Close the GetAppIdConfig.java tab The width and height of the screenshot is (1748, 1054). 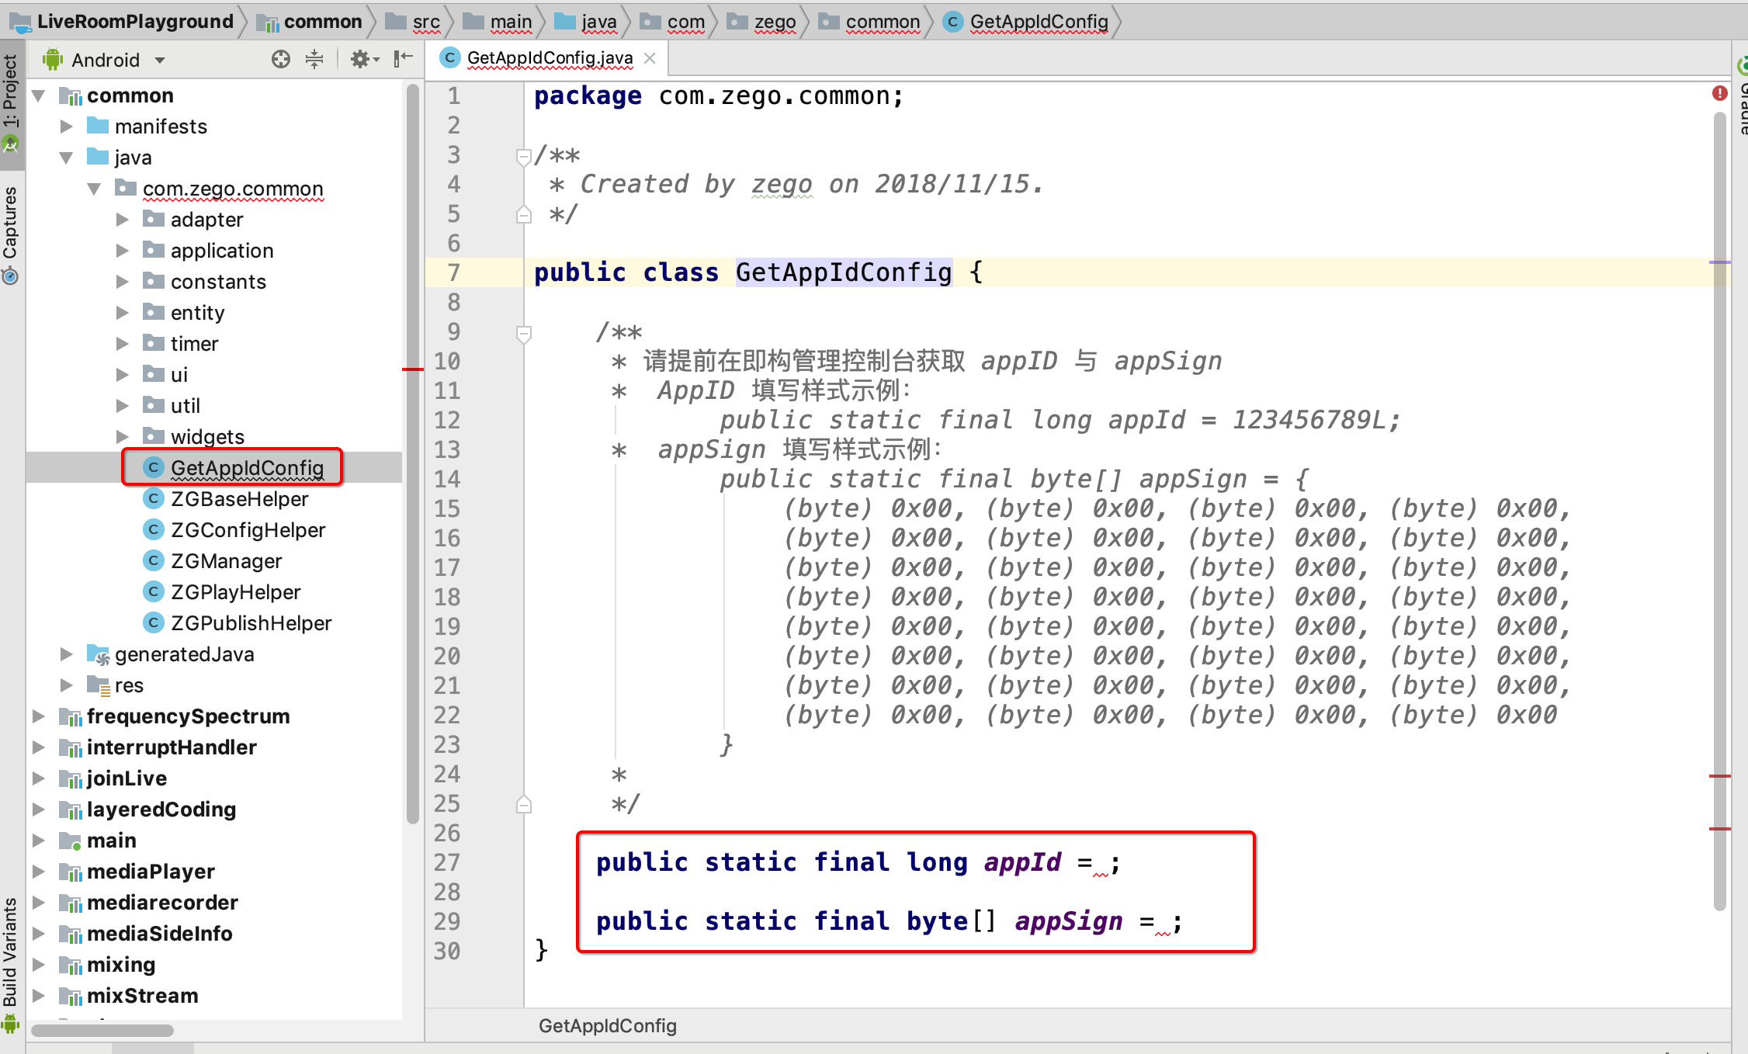click(x=650, y=58)
